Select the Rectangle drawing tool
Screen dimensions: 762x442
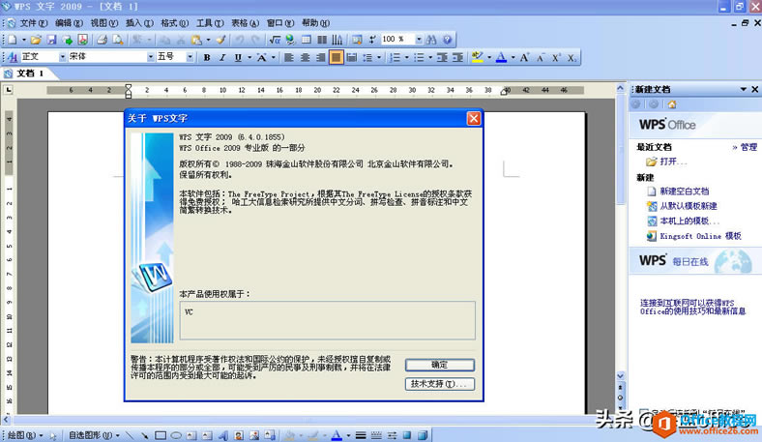coord(161,435)
